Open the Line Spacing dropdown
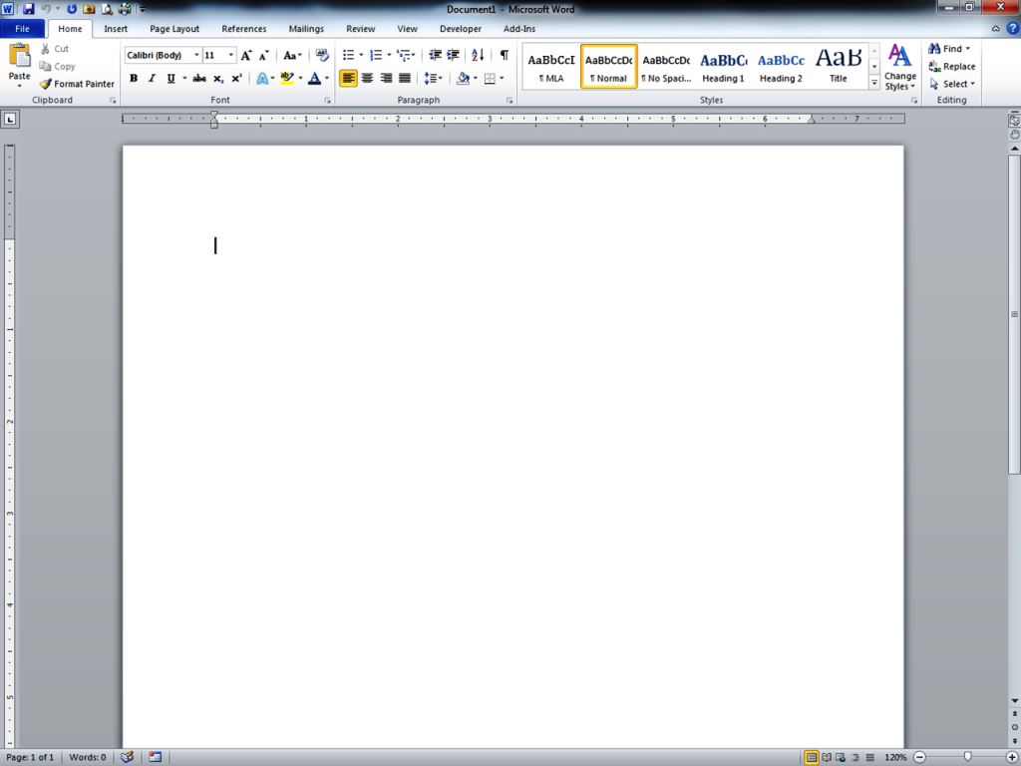 [433, 78]
